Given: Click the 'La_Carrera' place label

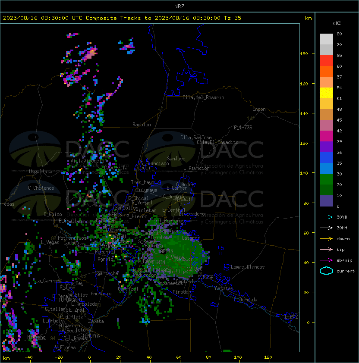Looking at the screenshot, I should click(x=48, y=281).
